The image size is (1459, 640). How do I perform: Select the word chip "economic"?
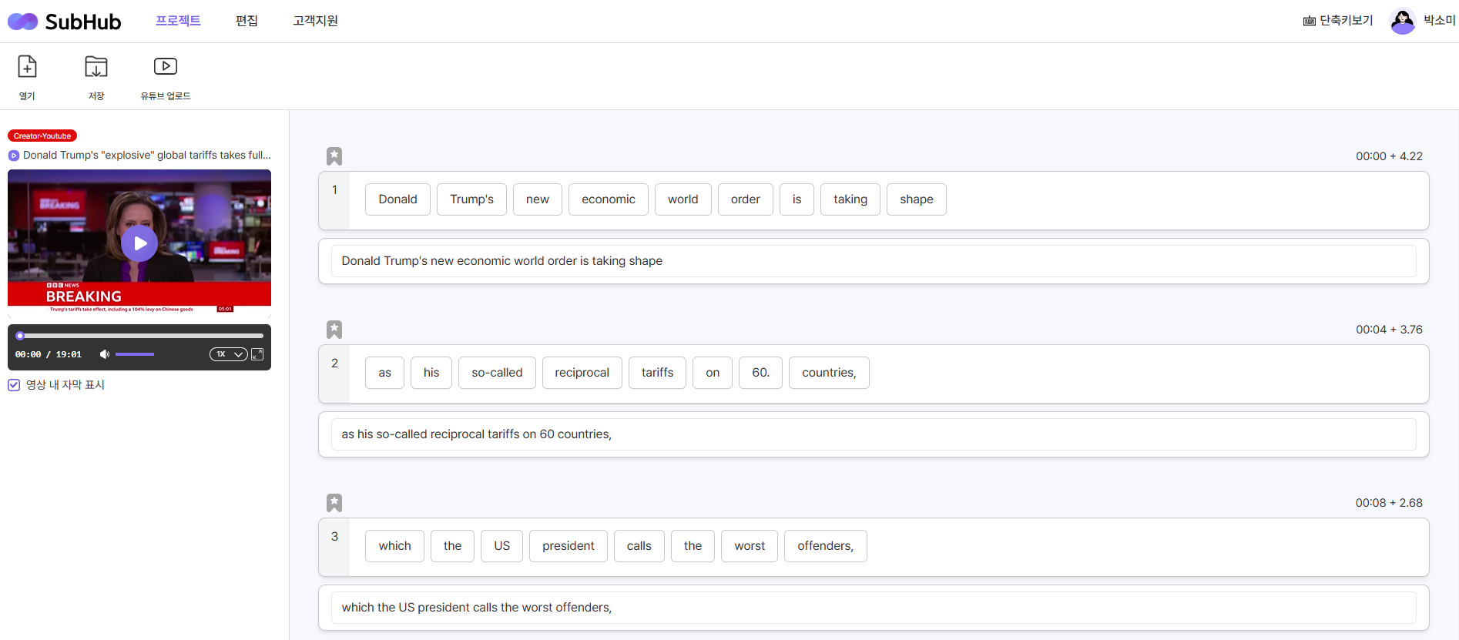[609, 199]
